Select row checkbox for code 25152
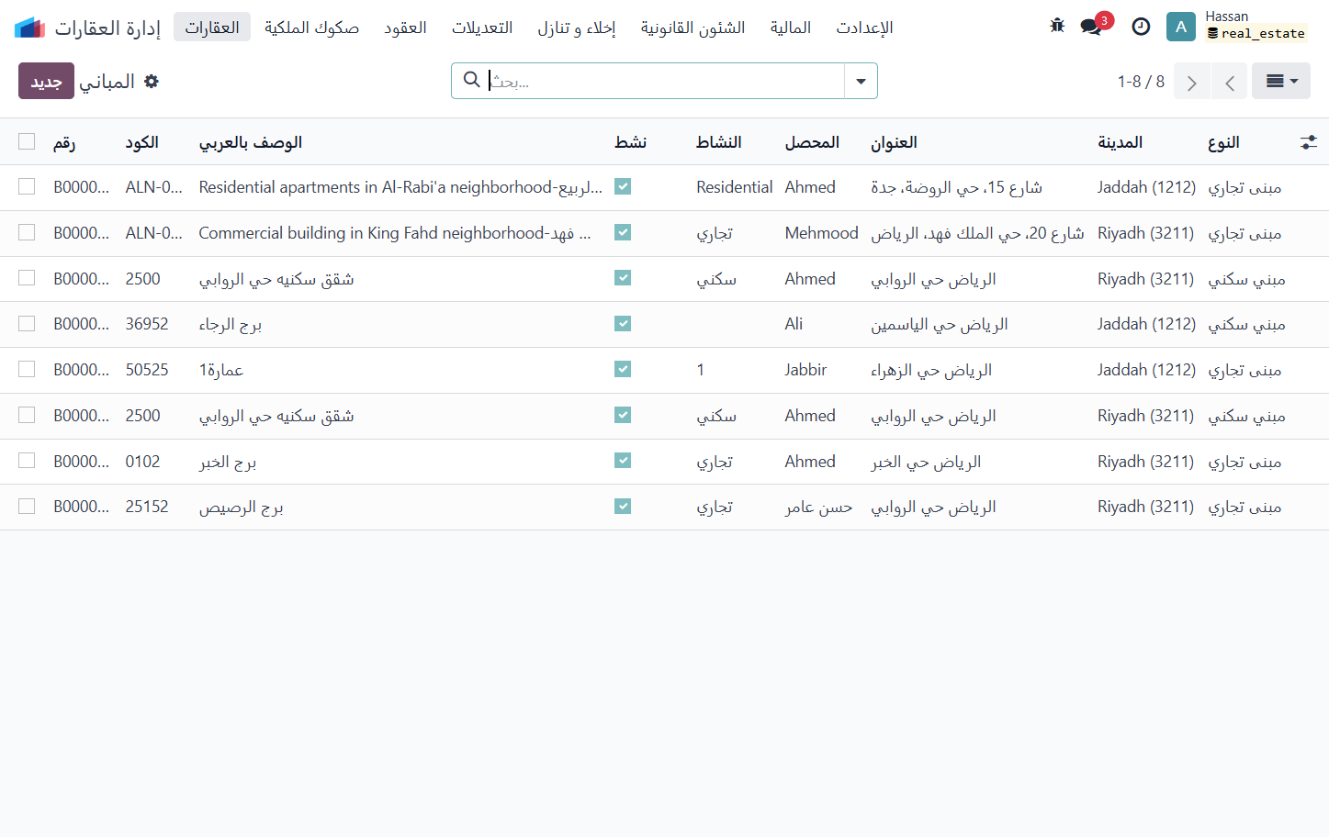The height and width of the screenshot is (837, 1329). [x=27, y=506]
